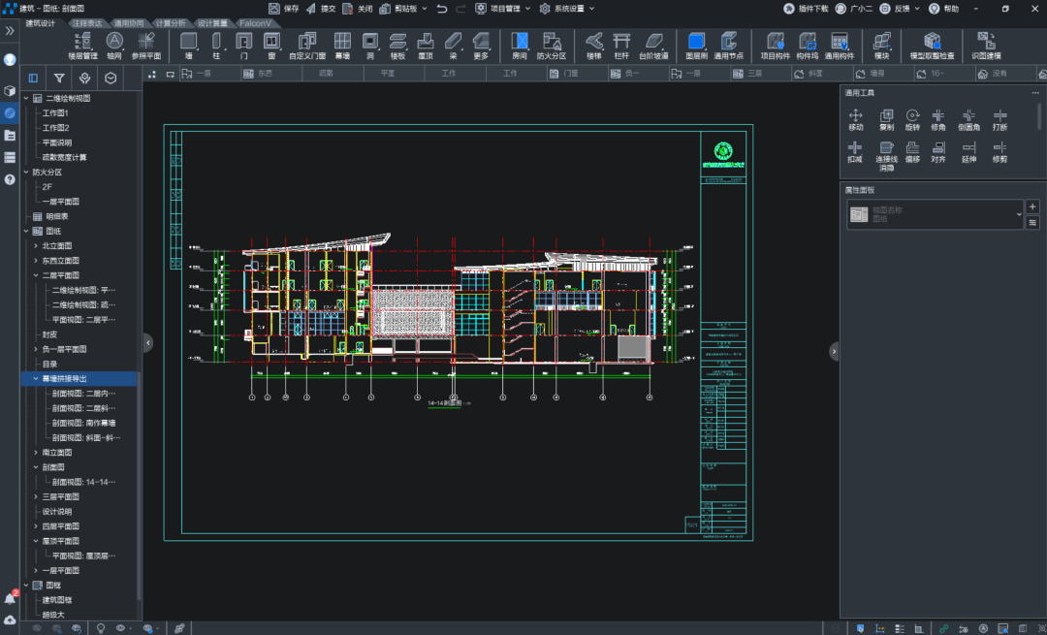The height and width of the screenshot is (635, 1047).
Task: Click the 插件下载 plugin download button
Action: pos(806,9)
